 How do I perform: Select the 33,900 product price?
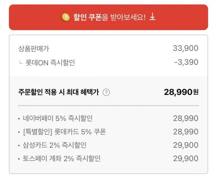[x=186, y=48]
